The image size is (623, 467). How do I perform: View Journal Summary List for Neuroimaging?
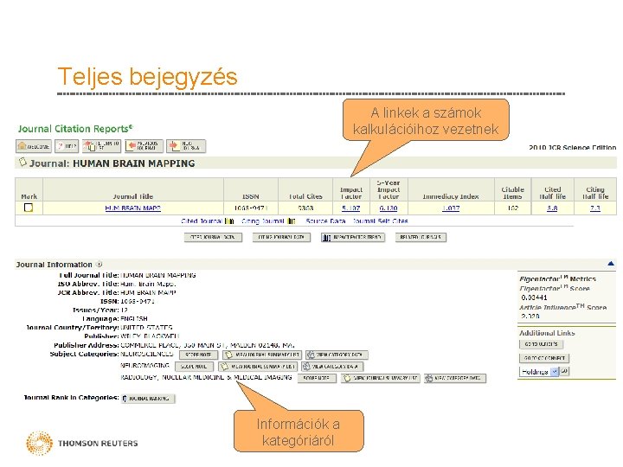[258, 366]
